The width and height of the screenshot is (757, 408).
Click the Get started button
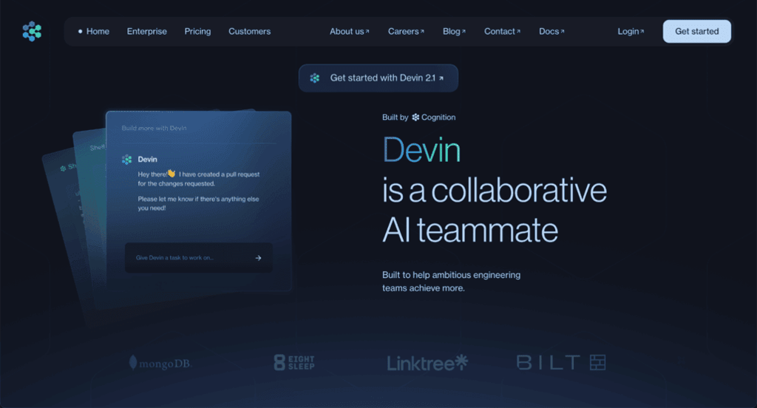coord(696,31)
